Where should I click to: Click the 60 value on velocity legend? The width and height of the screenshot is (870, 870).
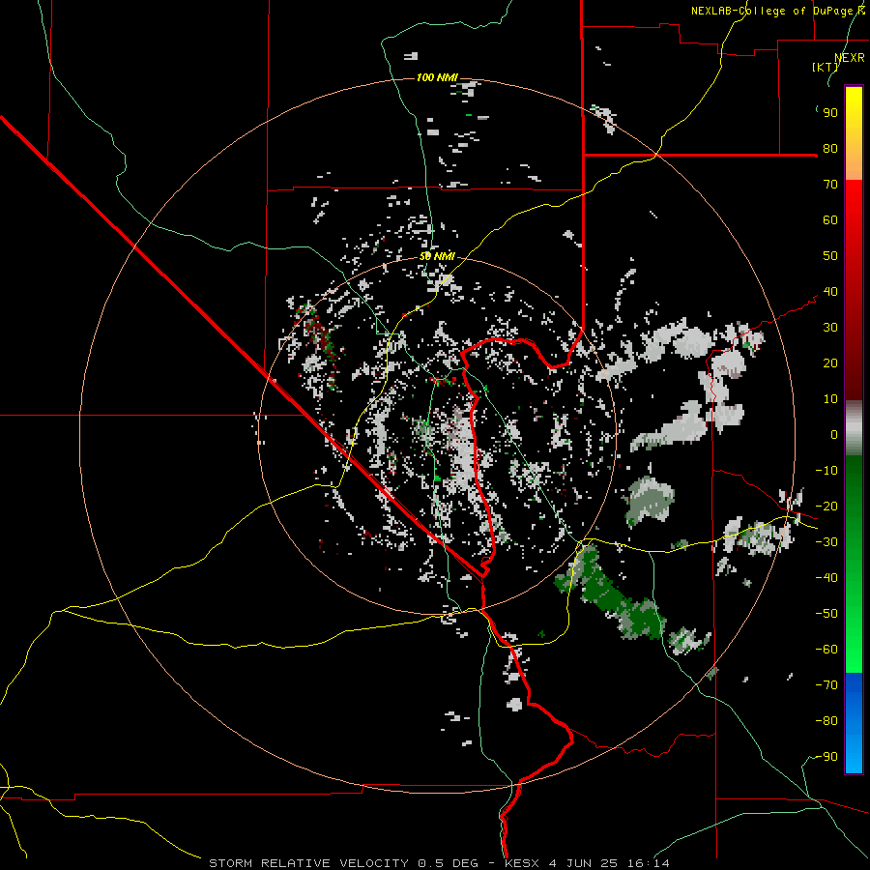tap(830, 220)
